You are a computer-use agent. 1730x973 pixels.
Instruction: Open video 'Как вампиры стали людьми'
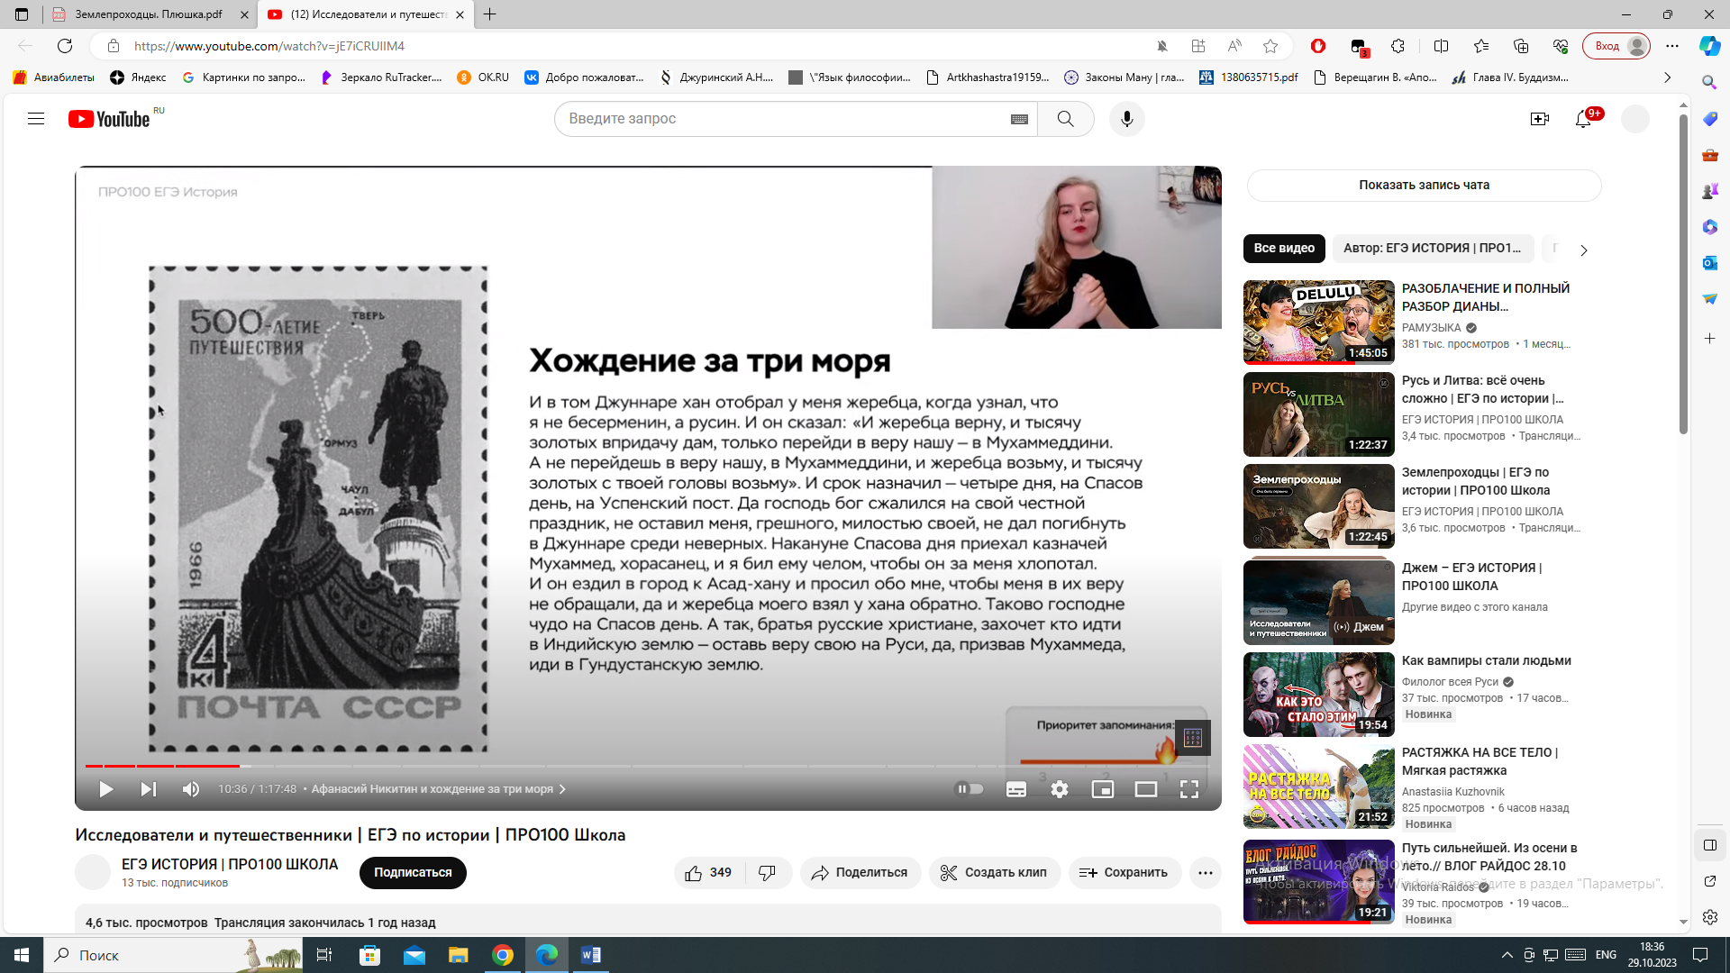(1486, 660)
